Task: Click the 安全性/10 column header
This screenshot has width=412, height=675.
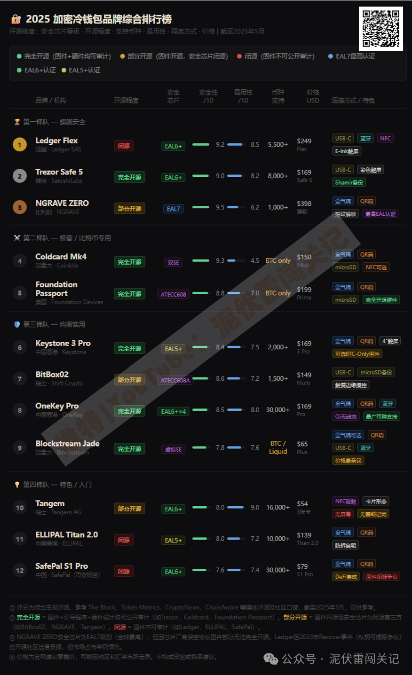Action: pyautogui.click(x=208, y=96)
